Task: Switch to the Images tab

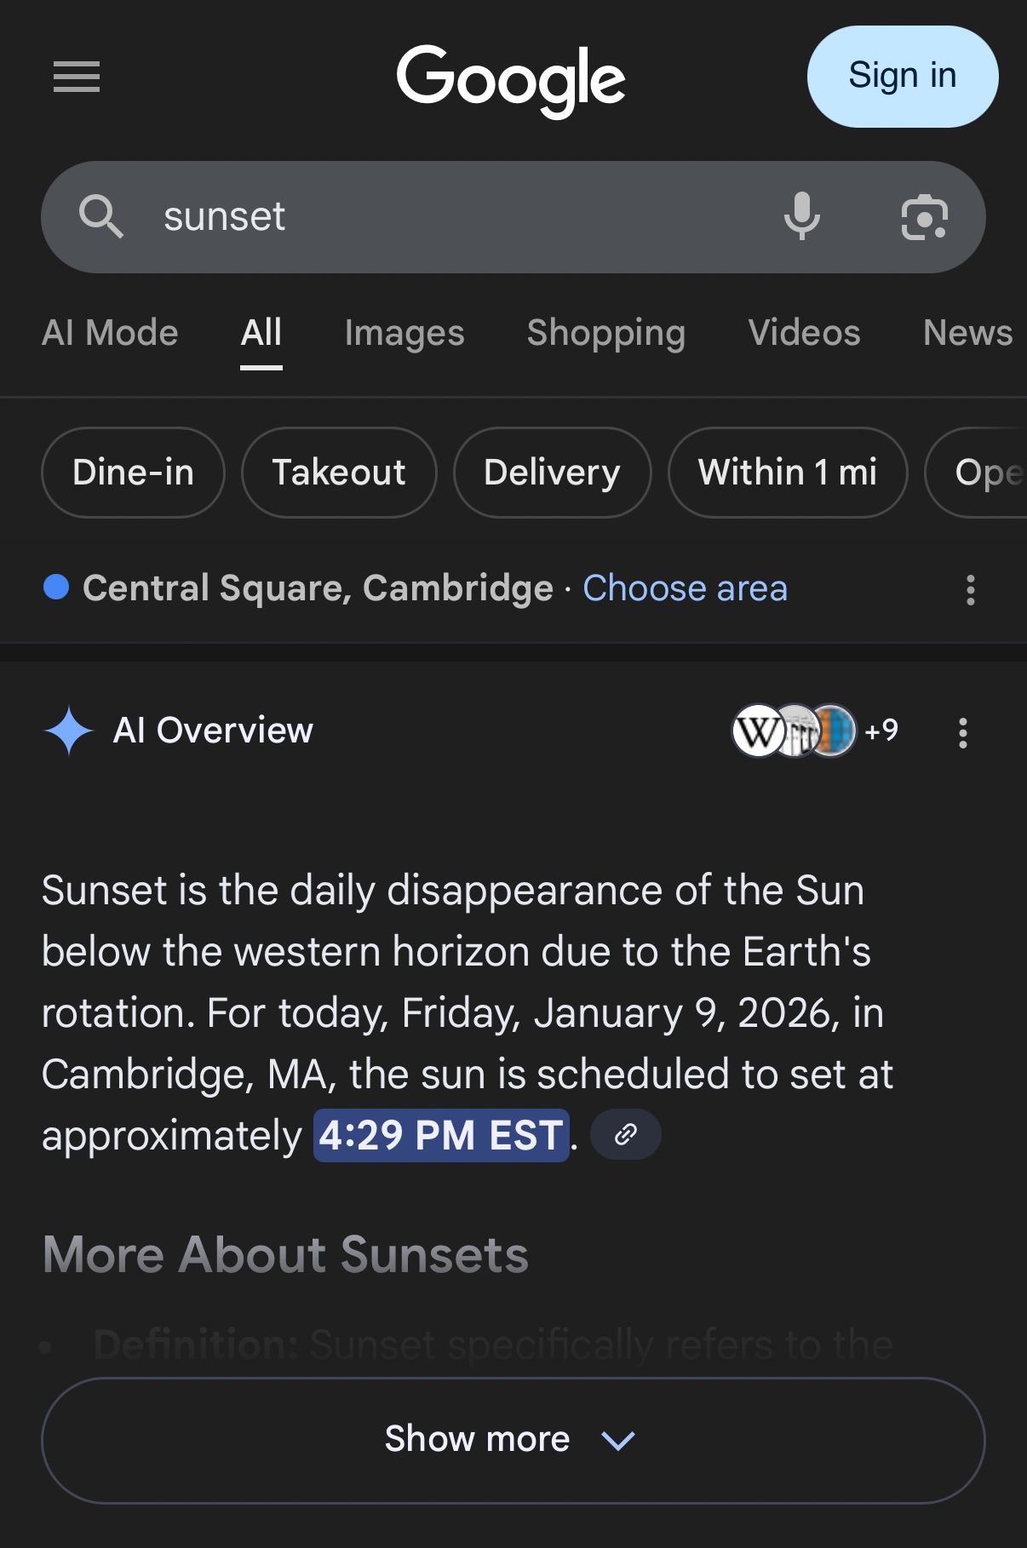Action: click(404, 333)
